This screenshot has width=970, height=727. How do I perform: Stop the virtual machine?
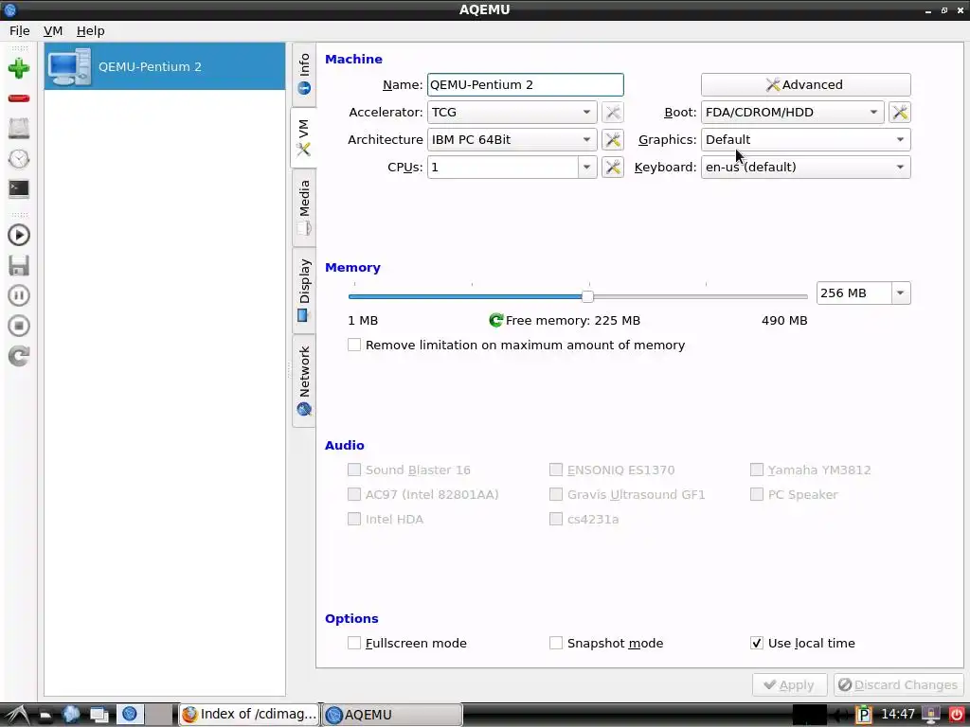(x=19, y=326)
